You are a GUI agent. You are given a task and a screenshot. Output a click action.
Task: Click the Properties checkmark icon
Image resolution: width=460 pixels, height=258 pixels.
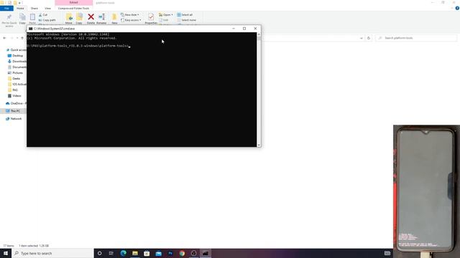(151, 17)
